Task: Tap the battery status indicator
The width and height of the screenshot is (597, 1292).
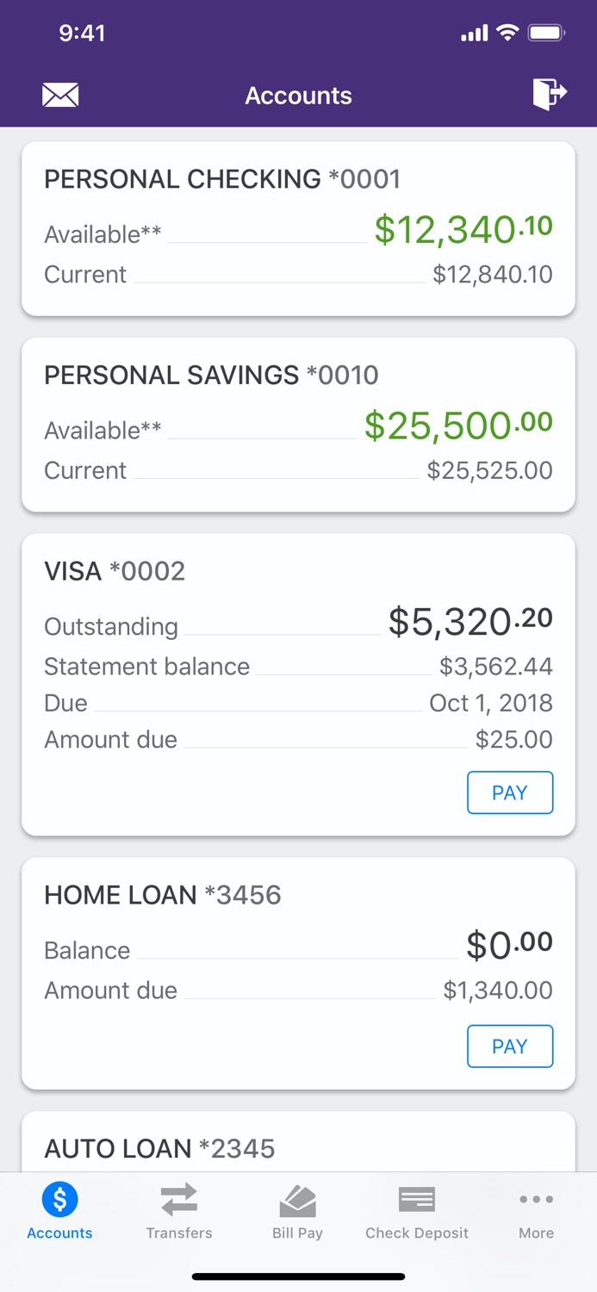Action: point(543,33)
